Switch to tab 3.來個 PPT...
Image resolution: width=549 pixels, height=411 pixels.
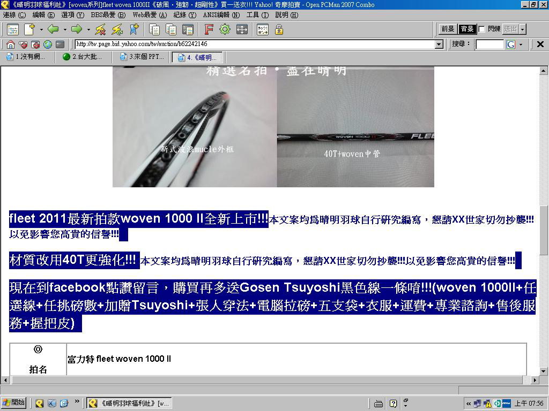click(x=142, y=57)
